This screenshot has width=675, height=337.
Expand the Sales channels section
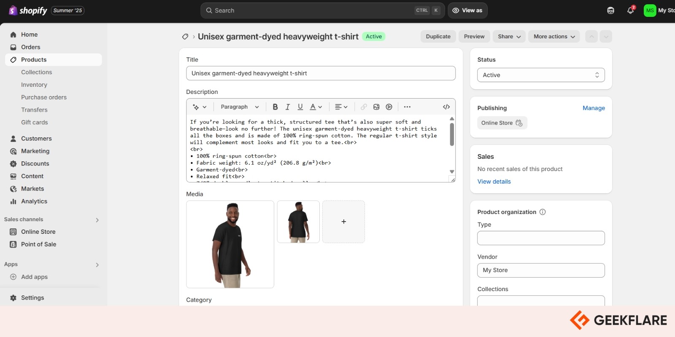[x=97, y=220]
